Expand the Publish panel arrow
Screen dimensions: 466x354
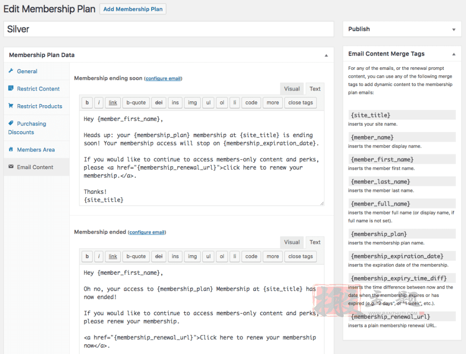point(454,29)
